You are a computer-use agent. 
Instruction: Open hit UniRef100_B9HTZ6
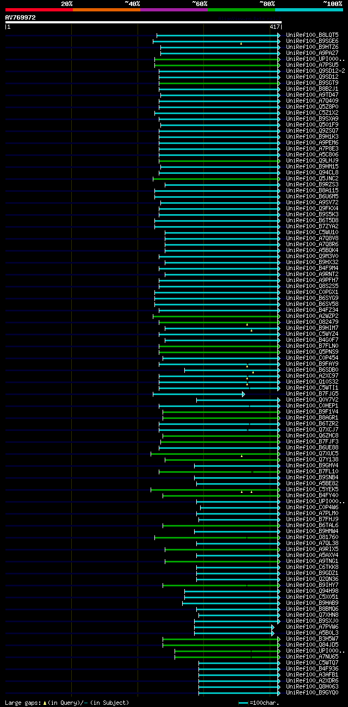point(312,47)
